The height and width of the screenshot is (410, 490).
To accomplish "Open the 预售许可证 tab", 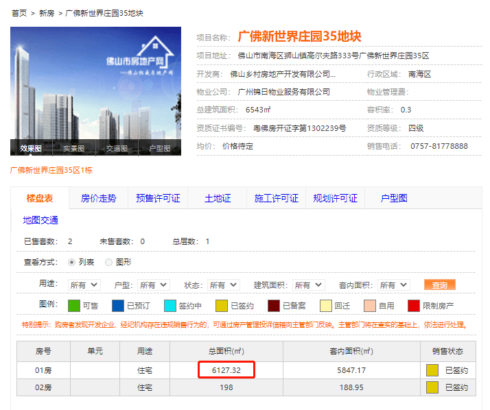I will point(158,198).
